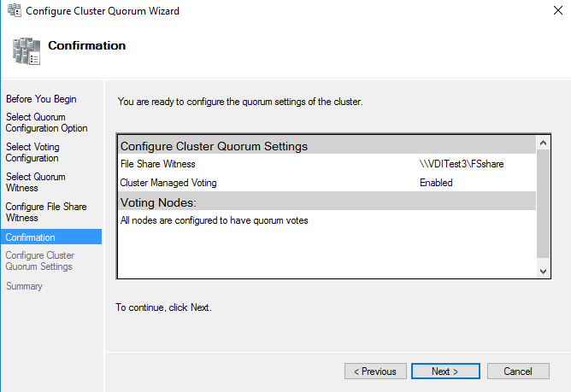Select the Cluster Managed Voting row
Screen dimensions: 571x392
[168, 183]
